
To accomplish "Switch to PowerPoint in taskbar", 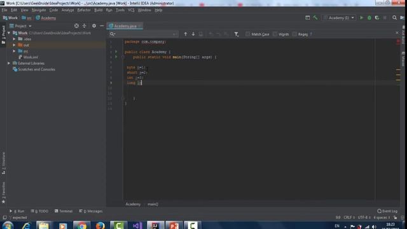I will [174, 225].
